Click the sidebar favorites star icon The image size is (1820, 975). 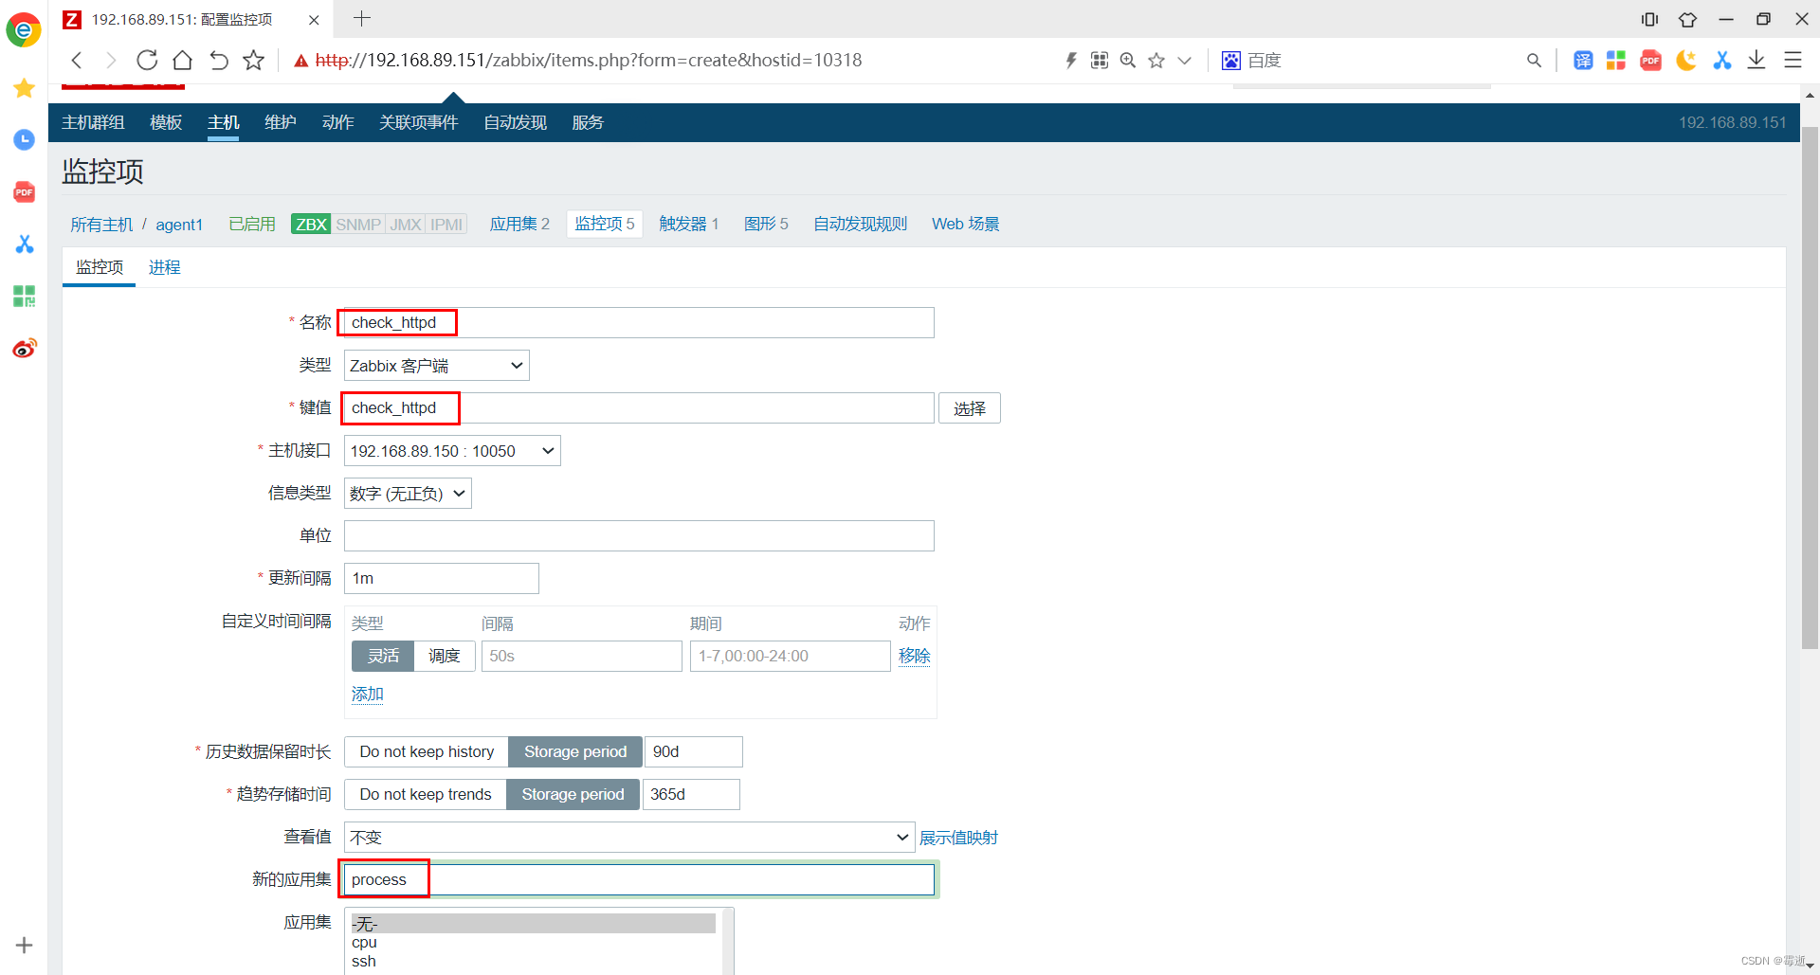[25, 88]
